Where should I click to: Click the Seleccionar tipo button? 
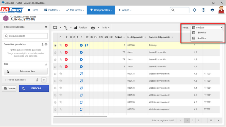pyautogui.click(x=26, y=71)
